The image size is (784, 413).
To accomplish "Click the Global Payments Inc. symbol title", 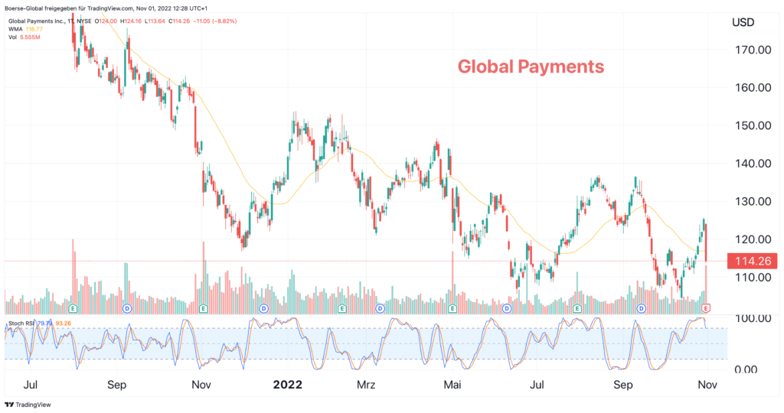I will coord(50,21).
